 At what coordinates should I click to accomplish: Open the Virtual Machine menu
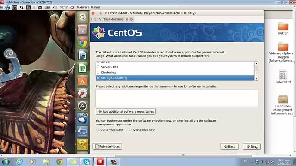(111, 19)
